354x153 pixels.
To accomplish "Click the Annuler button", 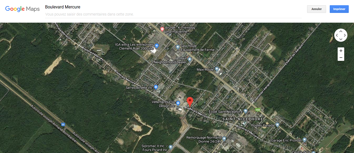I will pyautogui.click(x=317, y=9).
